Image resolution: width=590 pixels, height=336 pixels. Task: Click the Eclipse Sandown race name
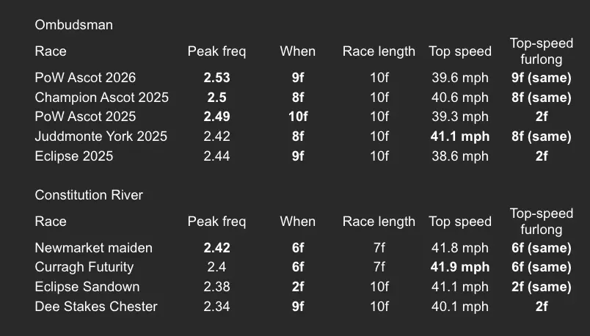[87, 287]
